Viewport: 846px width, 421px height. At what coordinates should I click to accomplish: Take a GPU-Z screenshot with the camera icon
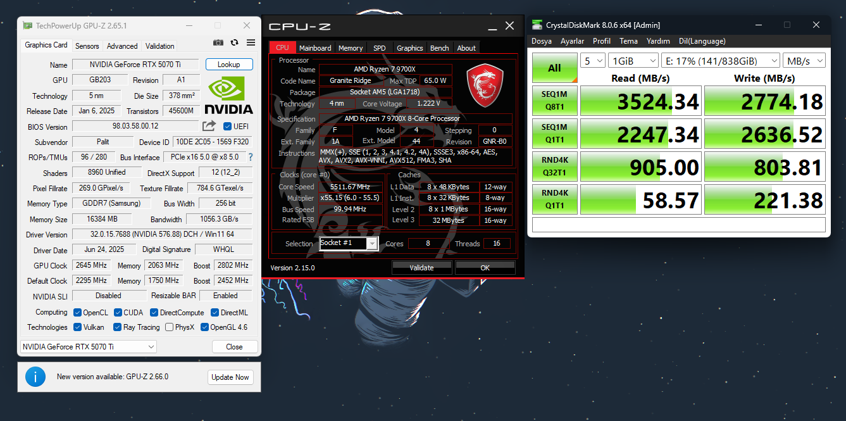coord(218,42)
